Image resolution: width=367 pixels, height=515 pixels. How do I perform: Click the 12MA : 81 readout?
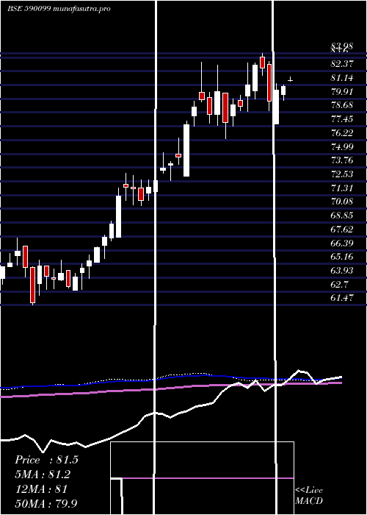pyautogui.click(x=41, y=489)
